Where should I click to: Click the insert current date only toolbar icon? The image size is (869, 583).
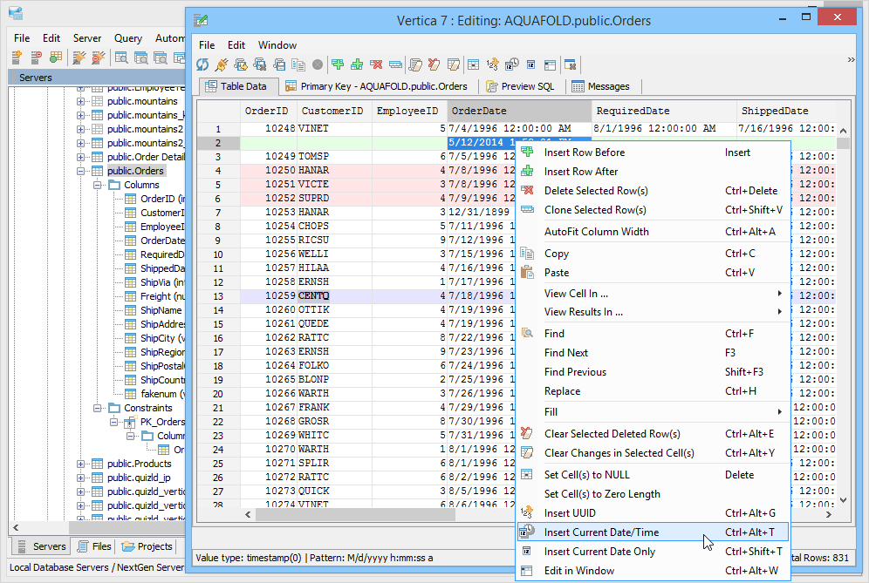point(531,64)
